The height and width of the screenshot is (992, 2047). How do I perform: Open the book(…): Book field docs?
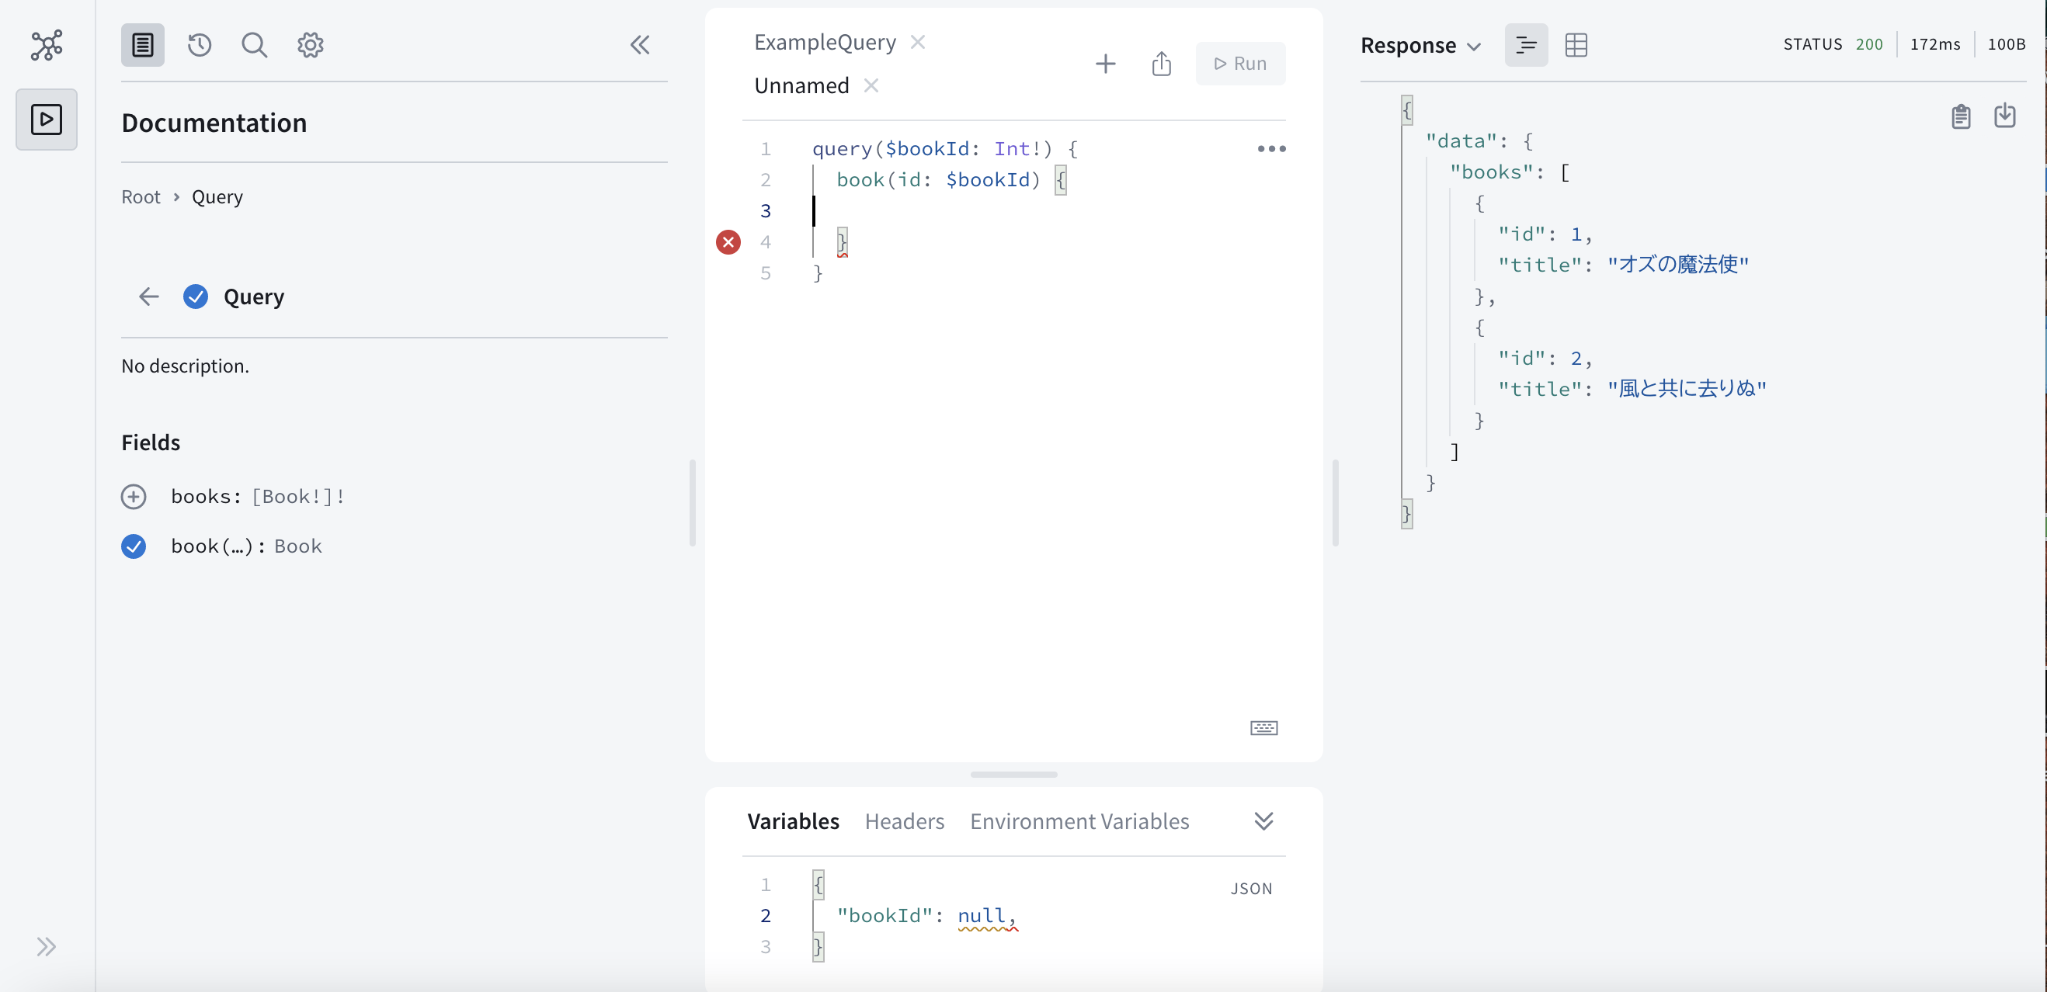246,546
